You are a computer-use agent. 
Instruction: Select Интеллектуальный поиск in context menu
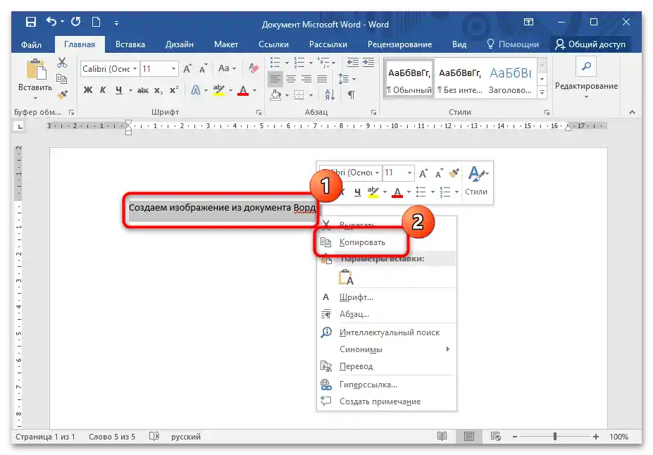pos(387,332)
